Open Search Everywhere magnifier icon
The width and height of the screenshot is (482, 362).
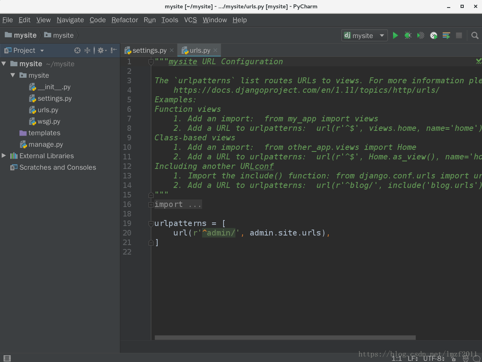click(475, 36)
